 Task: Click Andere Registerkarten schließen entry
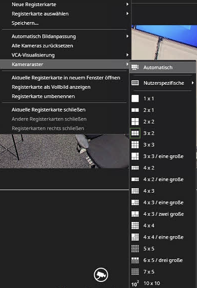(65, 119)
